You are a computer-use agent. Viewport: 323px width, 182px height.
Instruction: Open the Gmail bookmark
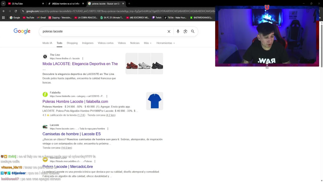(x=41, y=18)
